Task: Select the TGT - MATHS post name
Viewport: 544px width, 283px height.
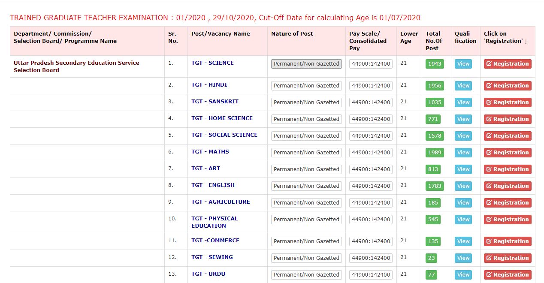Action: pos(210,152)
